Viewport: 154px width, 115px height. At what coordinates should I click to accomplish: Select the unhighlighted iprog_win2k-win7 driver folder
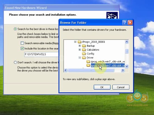[x=108, y=62]
